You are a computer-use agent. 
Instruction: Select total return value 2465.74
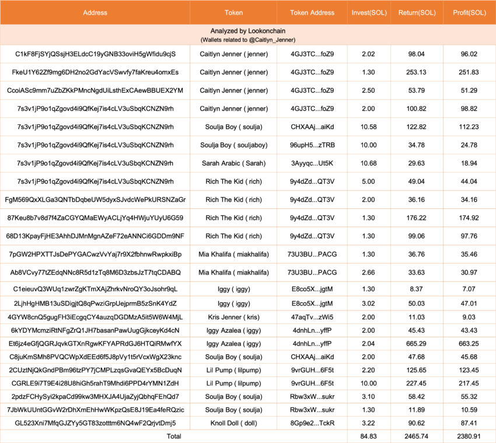point(416,437)
